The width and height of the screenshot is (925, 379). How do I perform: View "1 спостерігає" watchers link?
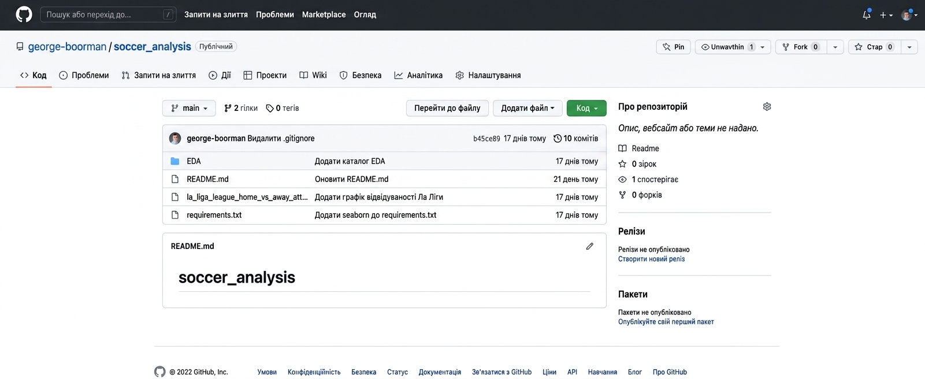point(648,180)
